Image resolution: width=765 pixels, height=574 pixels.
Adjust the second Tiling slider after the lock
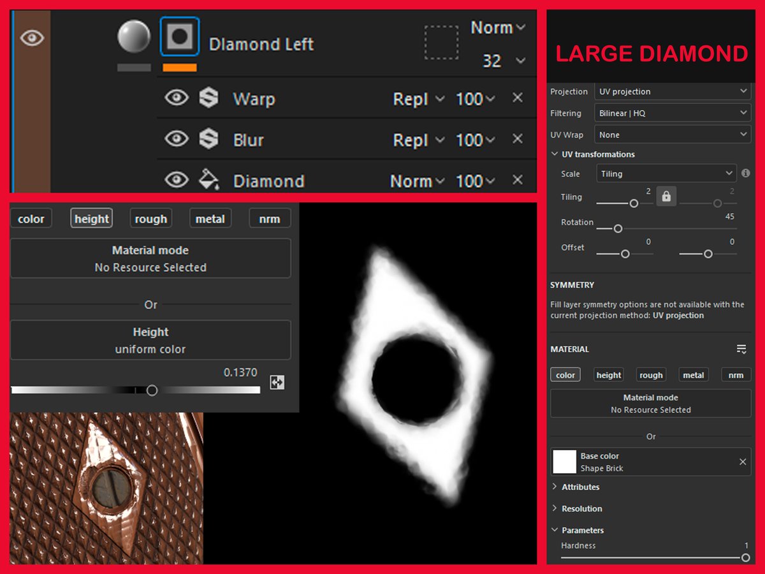[717, 203]
